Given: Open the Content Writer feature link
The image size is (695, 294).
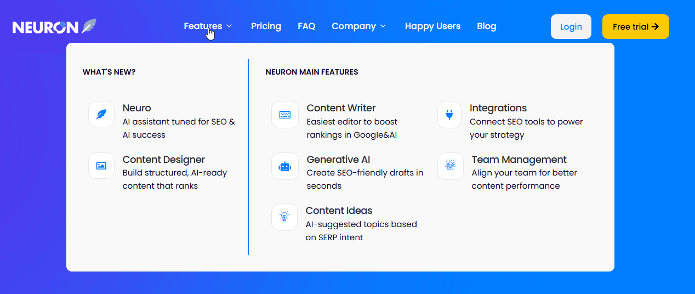Looking at the screenshot, I should 341,108.
